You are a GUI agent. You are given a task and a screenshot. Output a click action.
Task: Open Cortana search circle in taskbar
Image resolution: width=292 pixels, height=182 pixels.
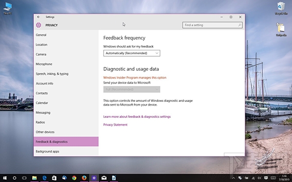(14, 178)
